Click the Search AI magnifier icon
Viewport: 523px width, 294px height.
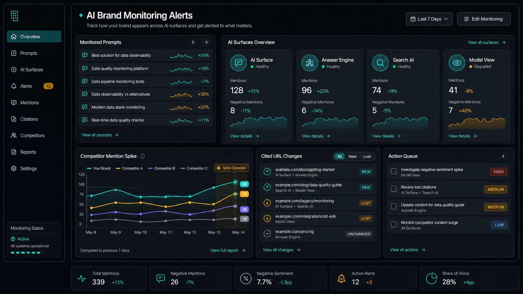pyautogui.click(x=380, y=63)
